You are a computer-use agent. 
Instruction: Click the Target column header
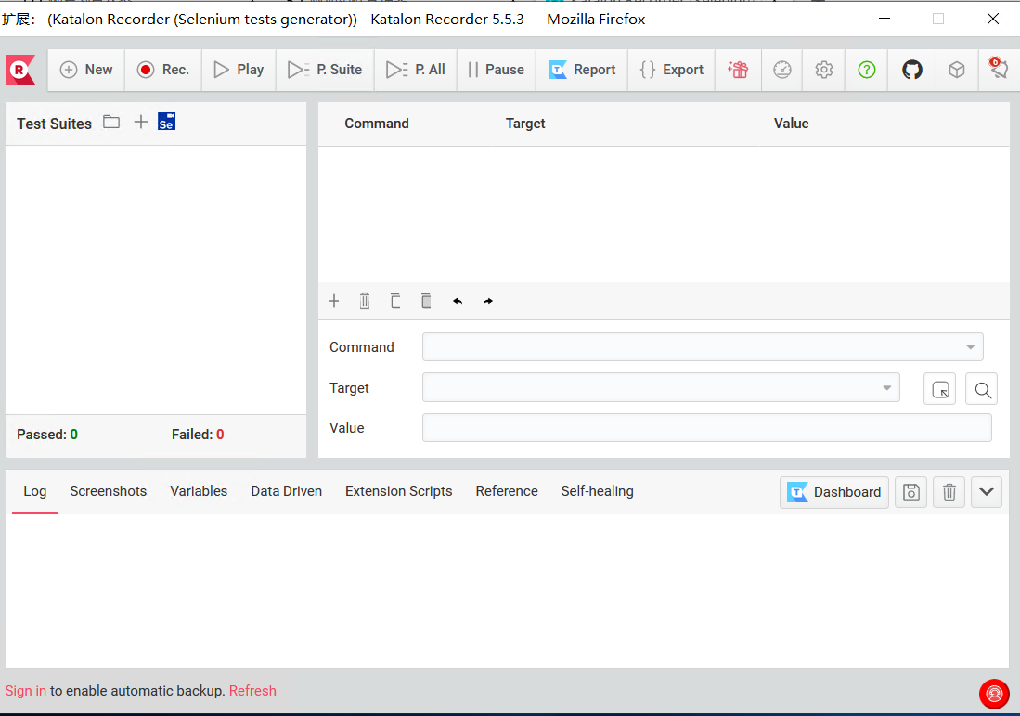525,123
